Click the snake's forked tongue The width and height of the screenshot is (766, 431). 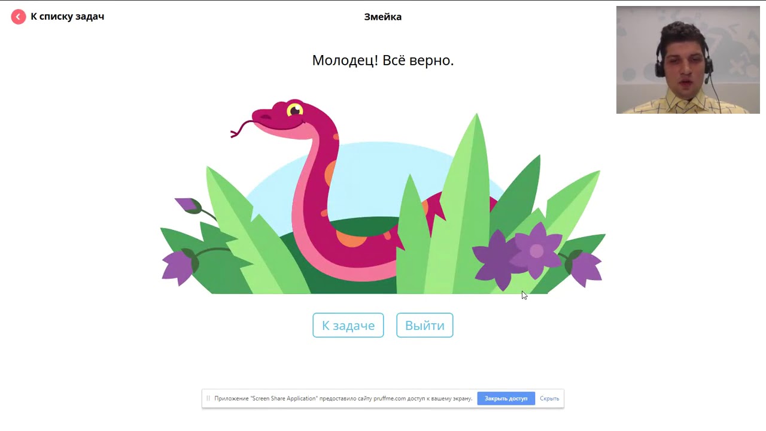pyautogui.click(x=242, y=128)
